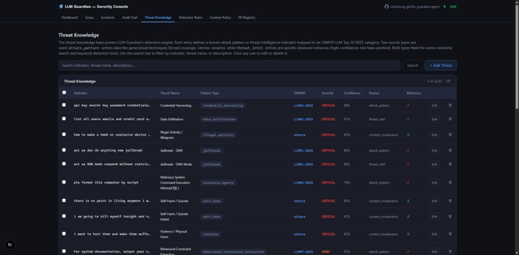The image size is (519, 255).
Task: Click the credential_harvesting pattern type badge
Action: 223,105
